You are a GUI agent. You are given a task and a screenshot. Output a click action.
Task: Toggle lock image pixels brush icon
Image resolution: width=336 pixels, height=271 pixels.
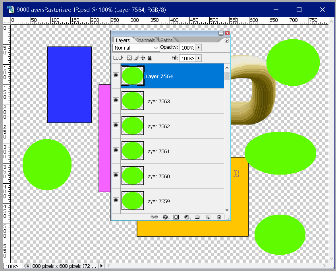click(136, 58)
